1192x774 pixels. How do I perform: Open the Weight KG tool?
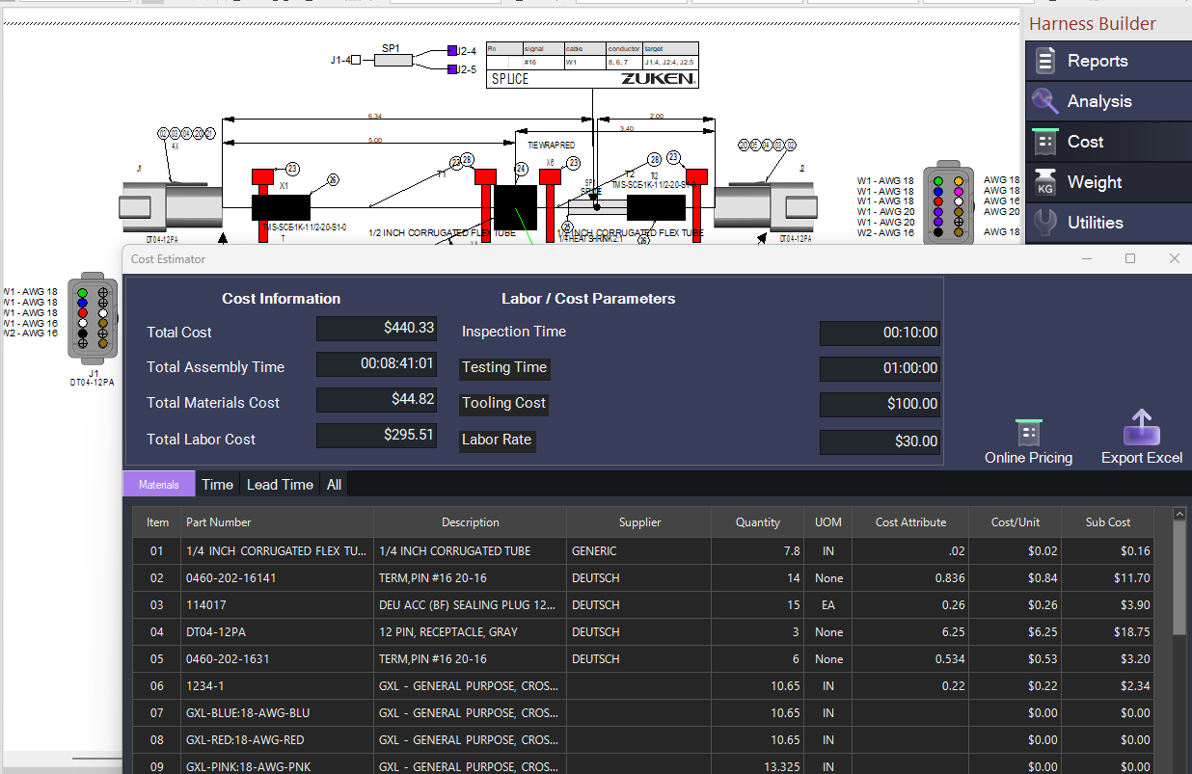(1045, 182)
